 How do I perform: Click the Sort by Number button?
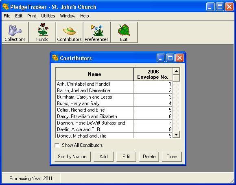pyautogui.click(x=73, y=157)
